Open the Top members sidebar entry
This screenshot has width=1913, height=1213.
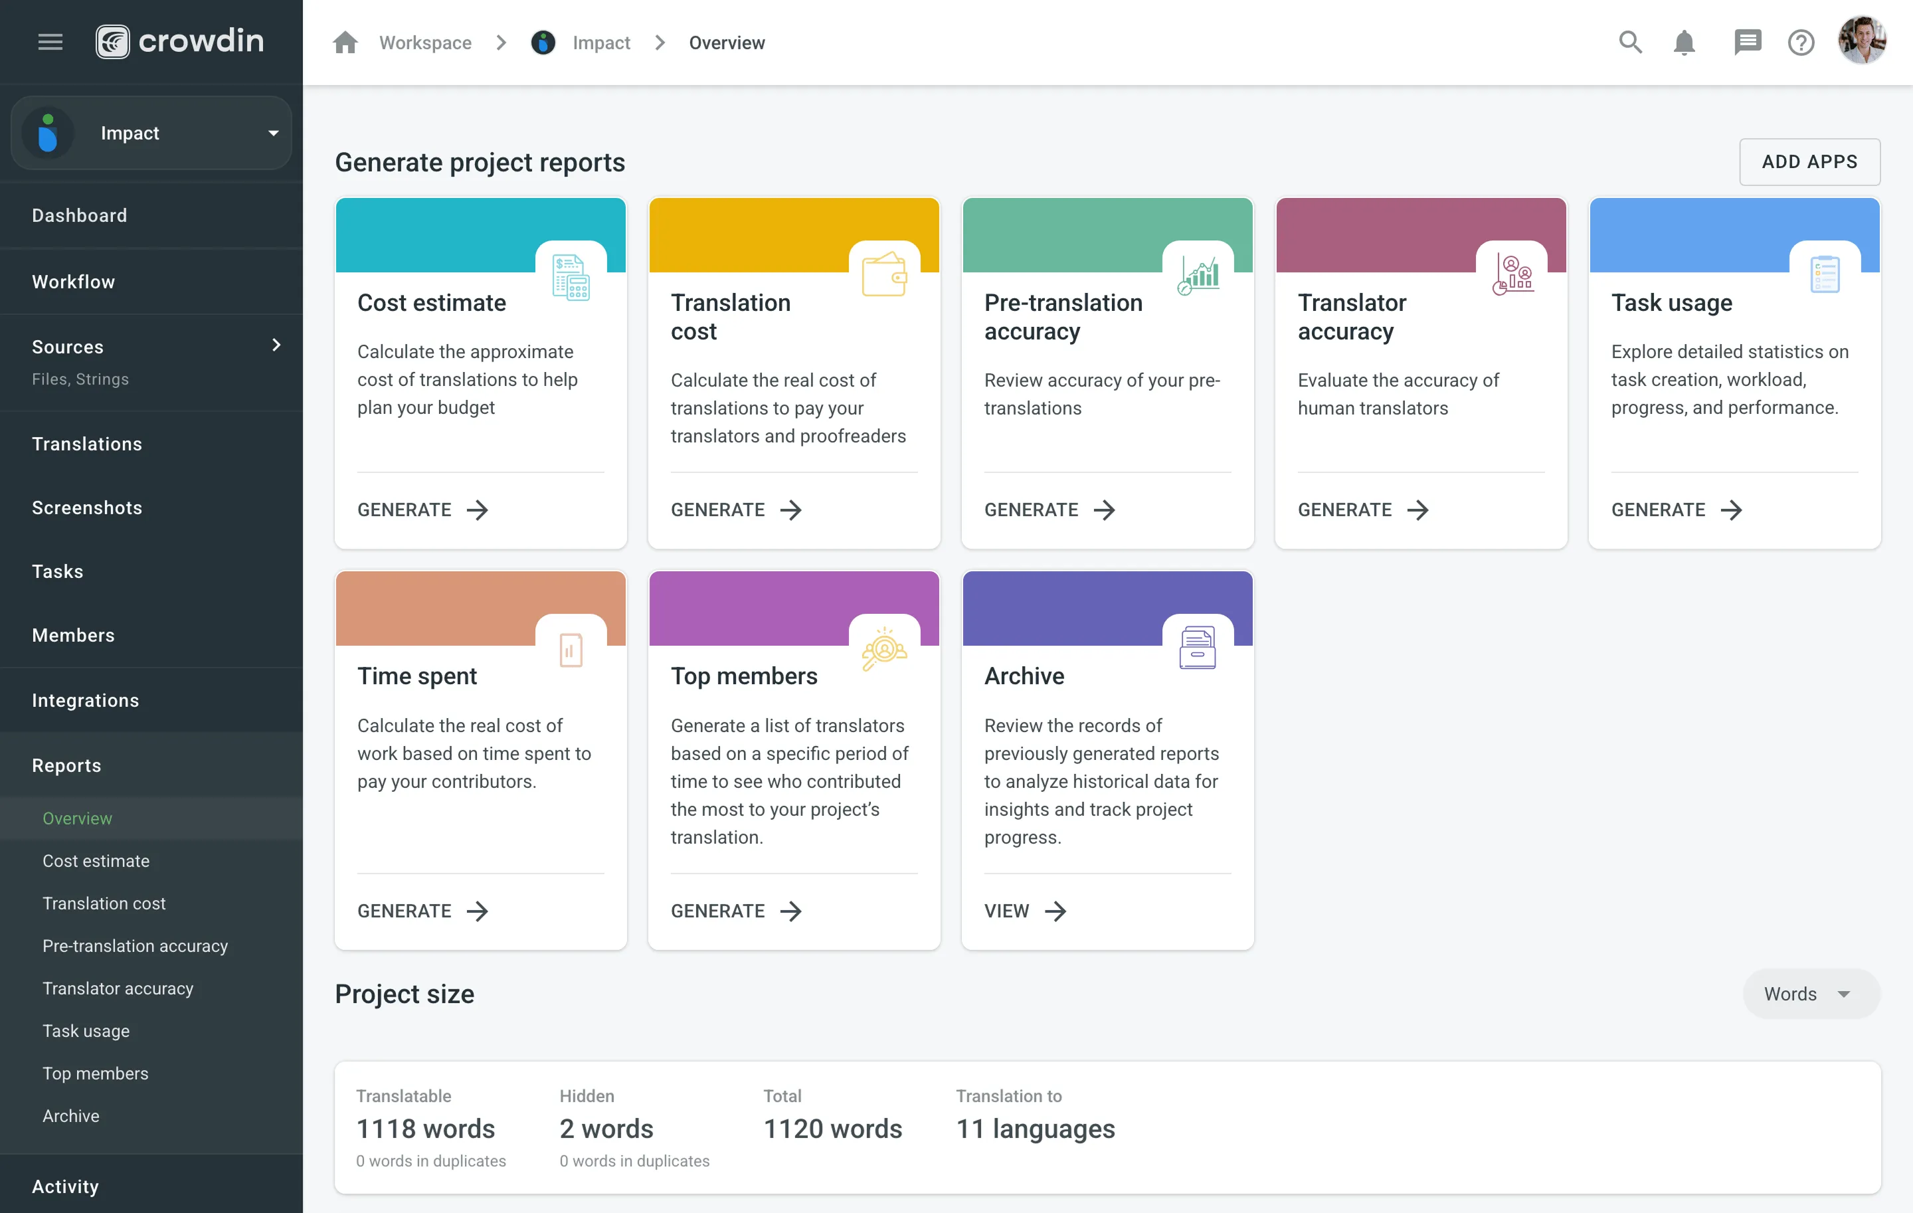96,1073
